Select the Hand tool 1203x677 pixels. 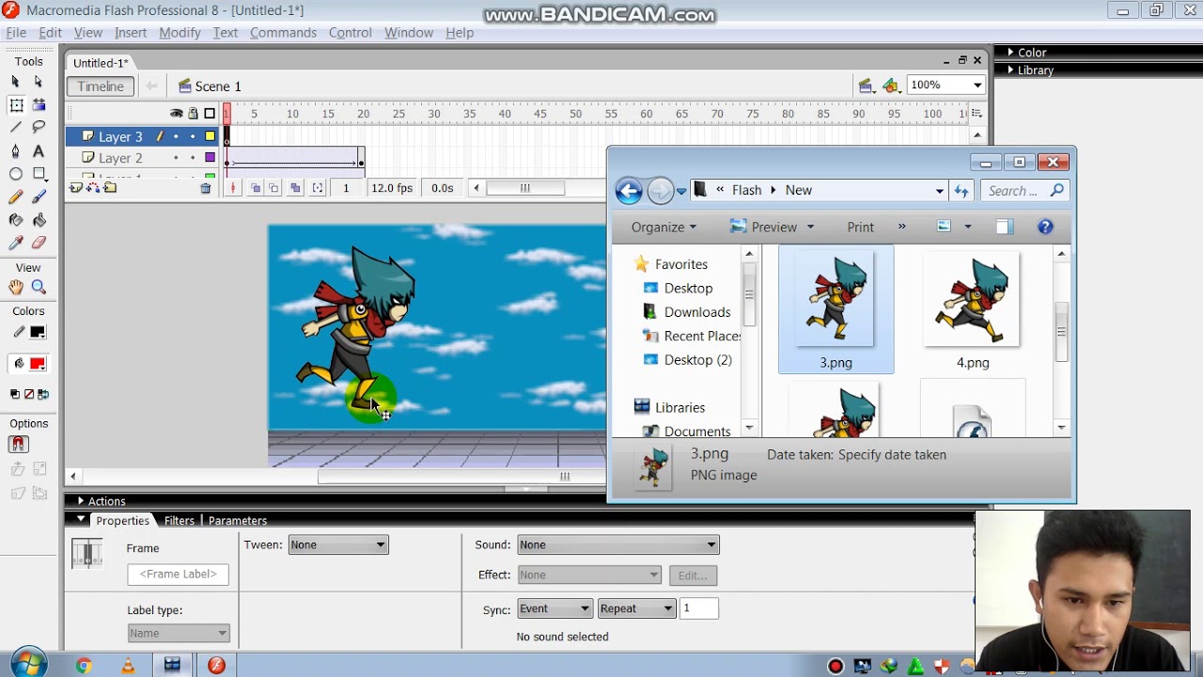point(16,288)
